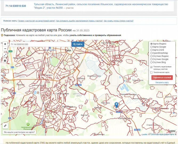Focus the cadastral number search field
This screenshot has width=178, height=144.
41,44
